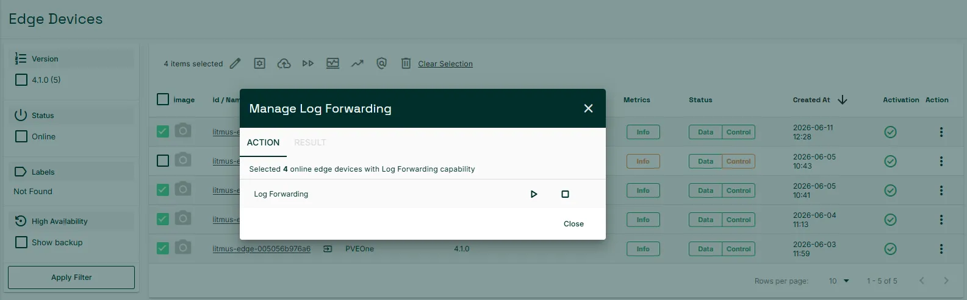Click orange Info button in 2026-06-05 10:43 row
This screenshot has width=967, height=300.
[x=643, y=161]
